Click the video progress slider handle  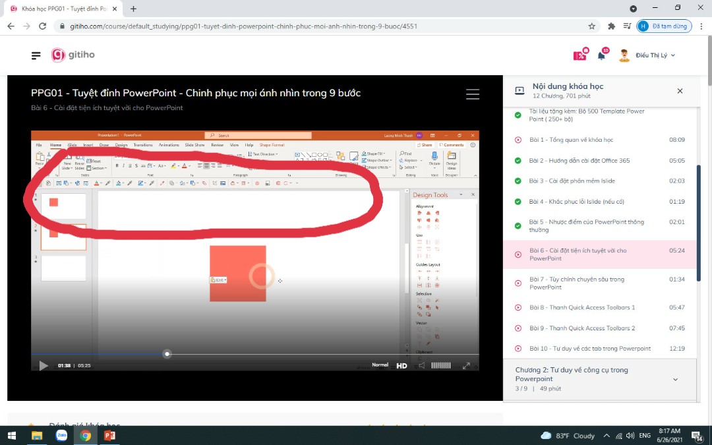pos(167,354)
